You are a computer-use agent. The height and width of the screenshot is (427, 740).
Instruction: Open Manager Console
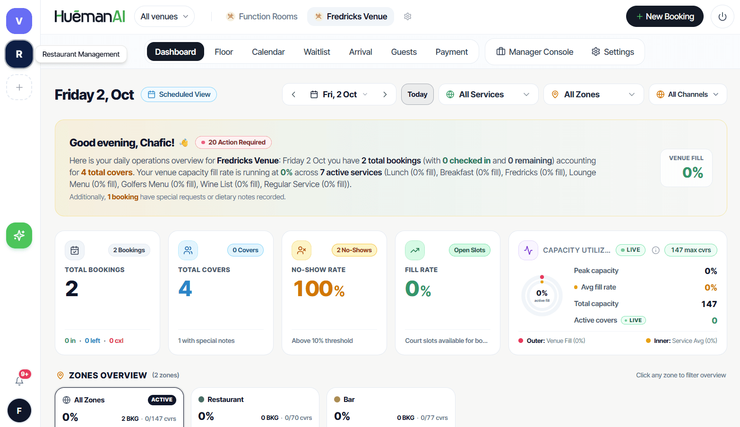point(535,52)
